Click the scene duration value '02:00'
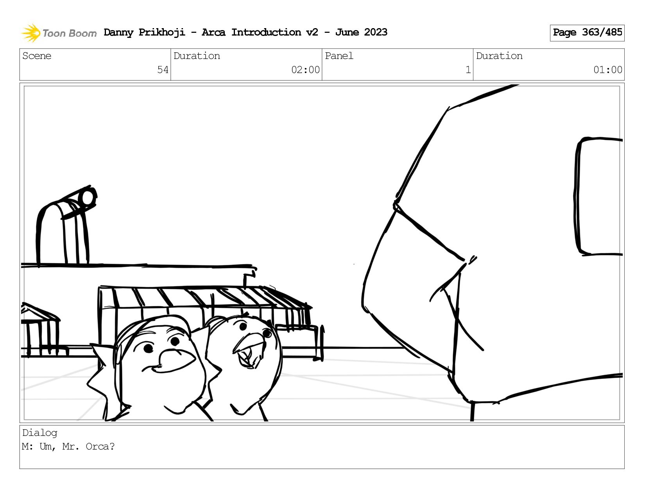Screen dimensions: 645x498 pos(306,70)
